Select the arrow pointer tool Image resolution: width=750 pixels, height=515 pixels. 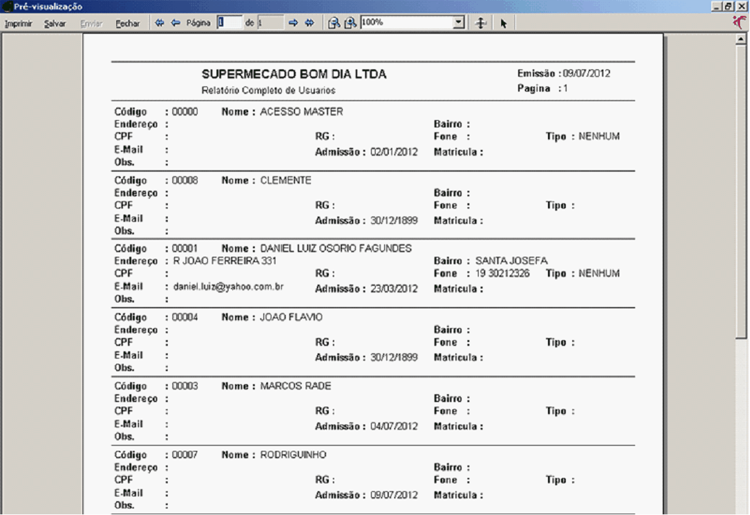(x=503, y=23)
